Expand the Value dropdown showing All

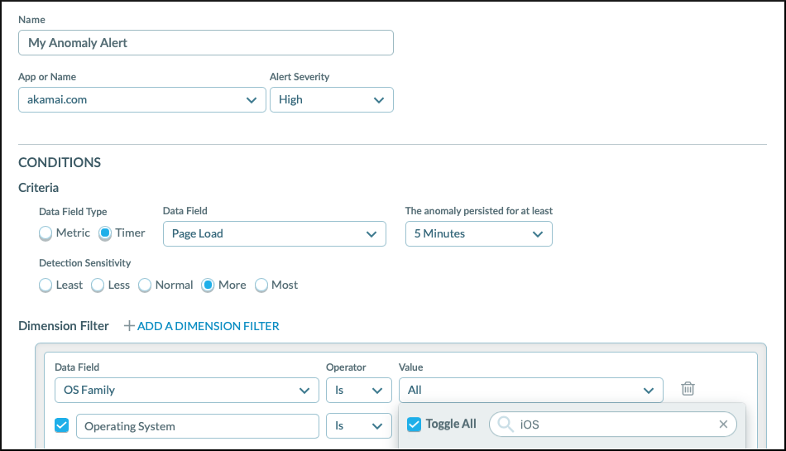(x=530, y=390)
